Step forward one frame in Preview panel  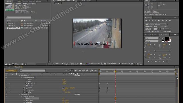(156, 21)
